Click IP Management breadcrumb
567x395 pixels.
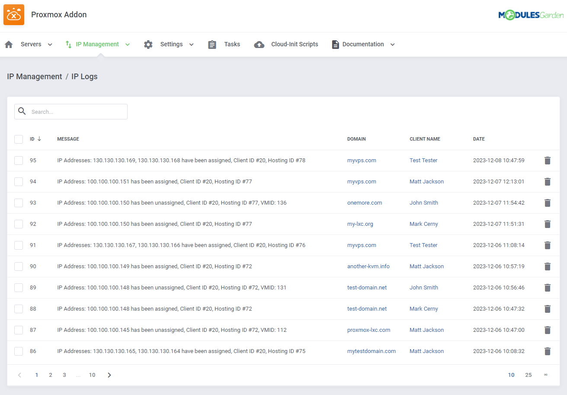click(x=35, y=77)
